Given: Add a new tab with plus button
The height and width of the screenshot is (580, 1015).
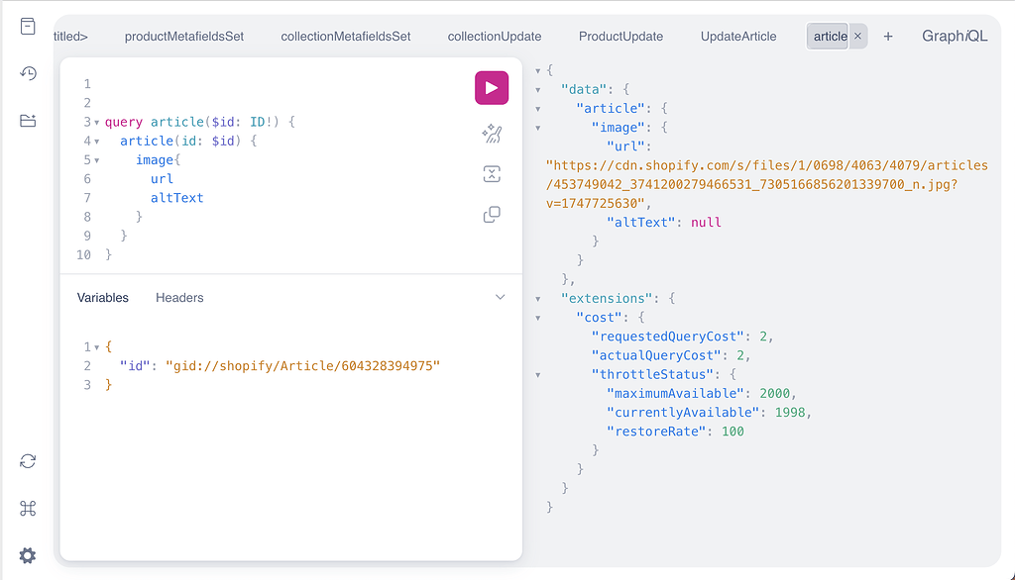Looking at the screenshot, I should tap(888, 37).
